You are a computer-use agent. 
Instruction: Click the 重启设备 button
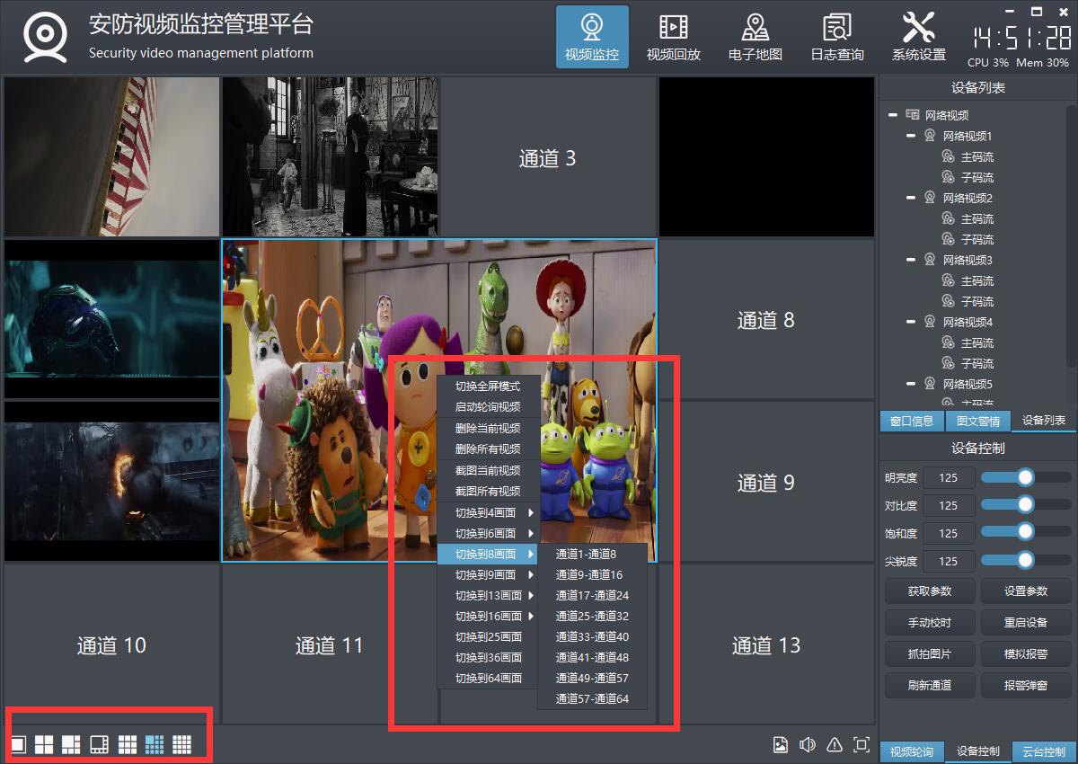pyautogui.click(x=1026, y=622)
